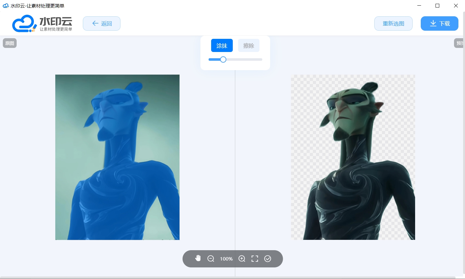Click the 预览 label at the right edge

(459, 43)
